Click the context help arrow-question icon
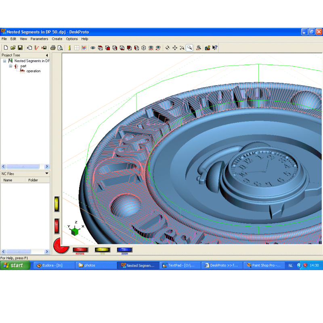This screenshot has width=323, height=323. pos(215,48)
